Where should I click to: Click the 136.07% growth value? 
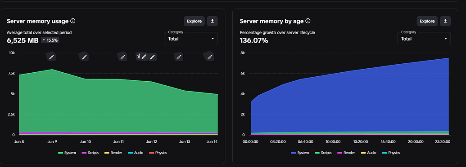coord(254,40)
